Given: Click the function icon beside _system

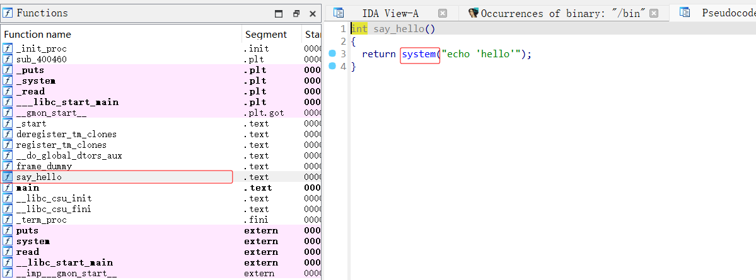Looking at the screenshot, I should tap(8, 81).
